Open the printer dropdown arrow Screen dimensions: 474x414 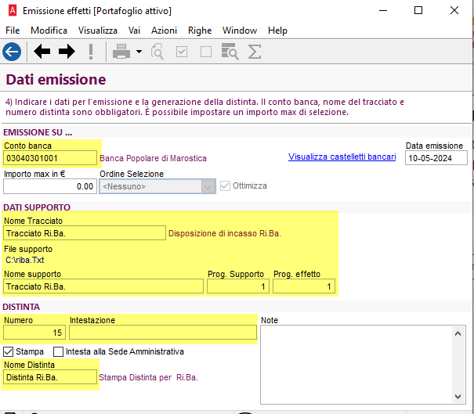click(139, 52)
